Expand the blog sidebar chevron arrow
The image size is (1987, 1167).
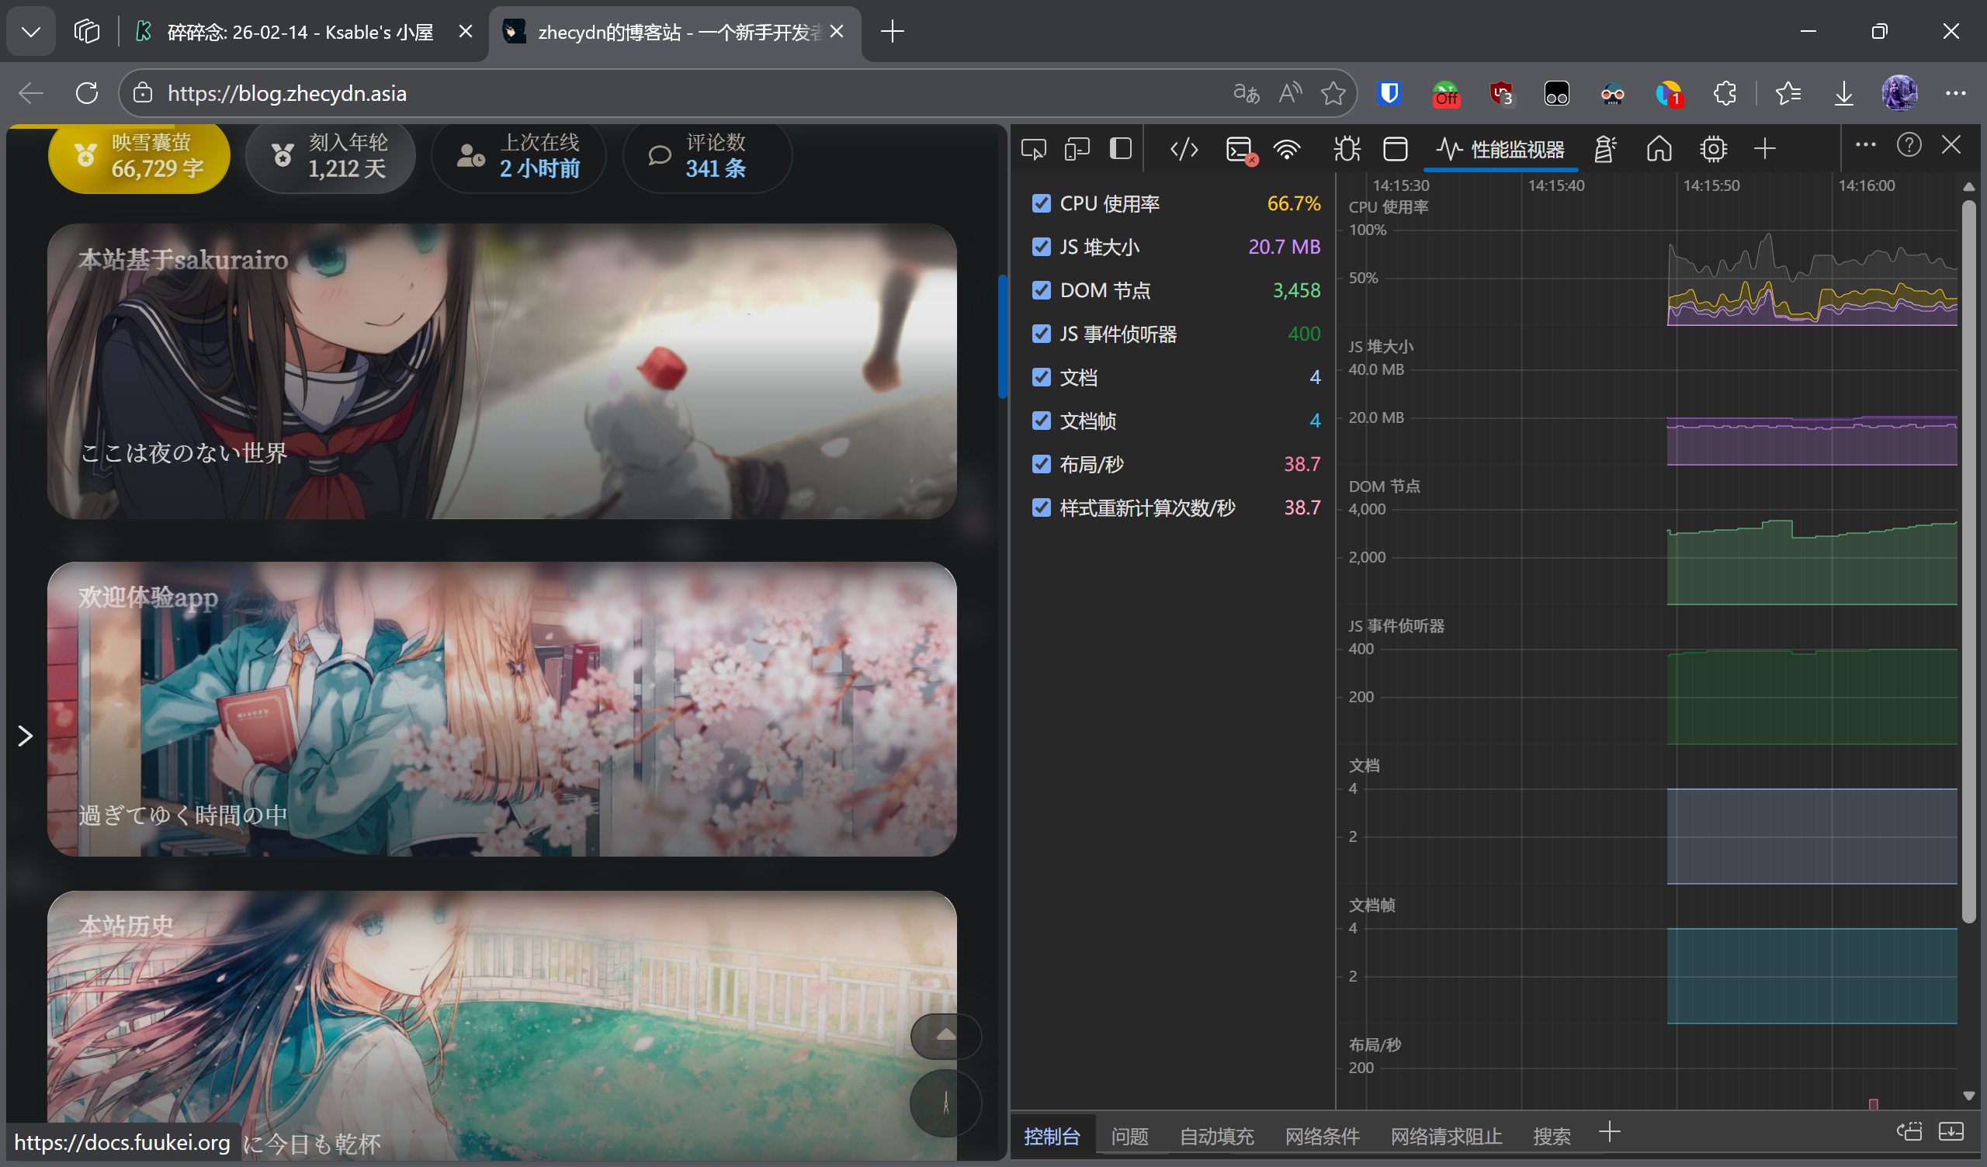point(26,736)
